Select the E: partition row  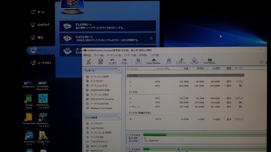tap(186, 98)
